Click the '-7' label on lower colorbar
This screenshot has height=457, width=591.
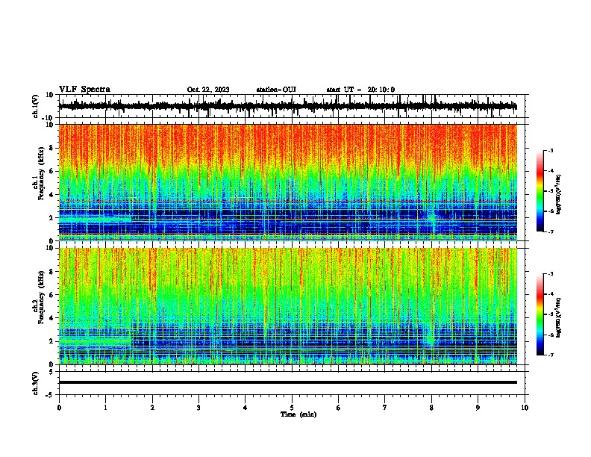point(550,355)
